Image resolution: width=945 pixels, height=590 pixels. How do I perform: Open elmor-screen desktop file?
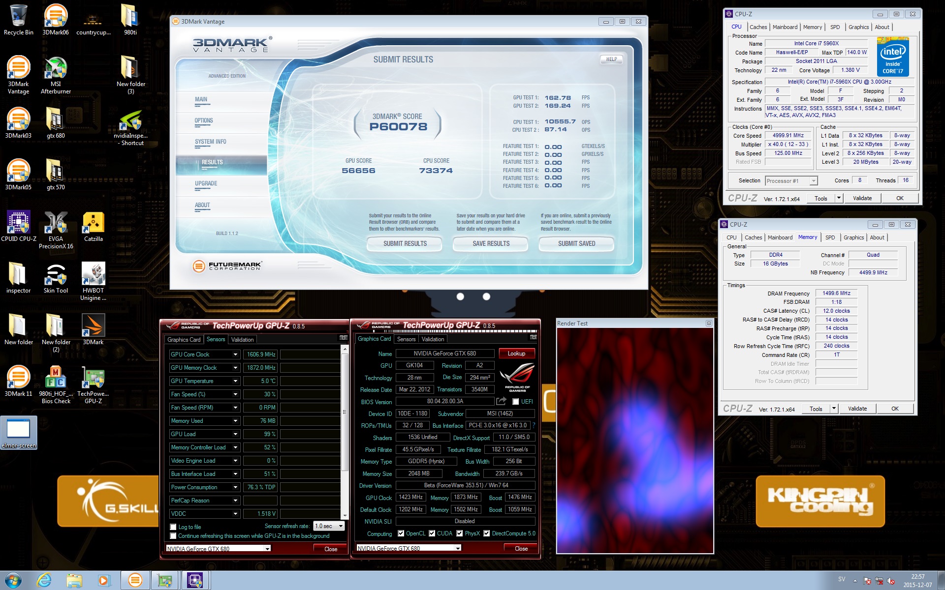(19, 433)
